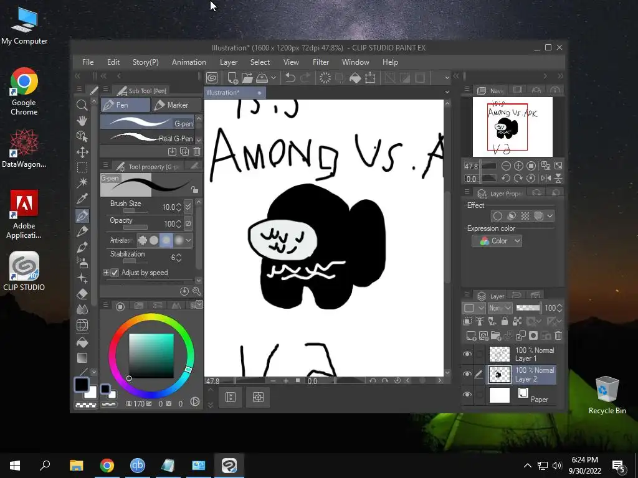Image resolution: width=638 pixels, height=478 pixels.
Task: Select the Pen sub tool group
Action: (125, 105)
